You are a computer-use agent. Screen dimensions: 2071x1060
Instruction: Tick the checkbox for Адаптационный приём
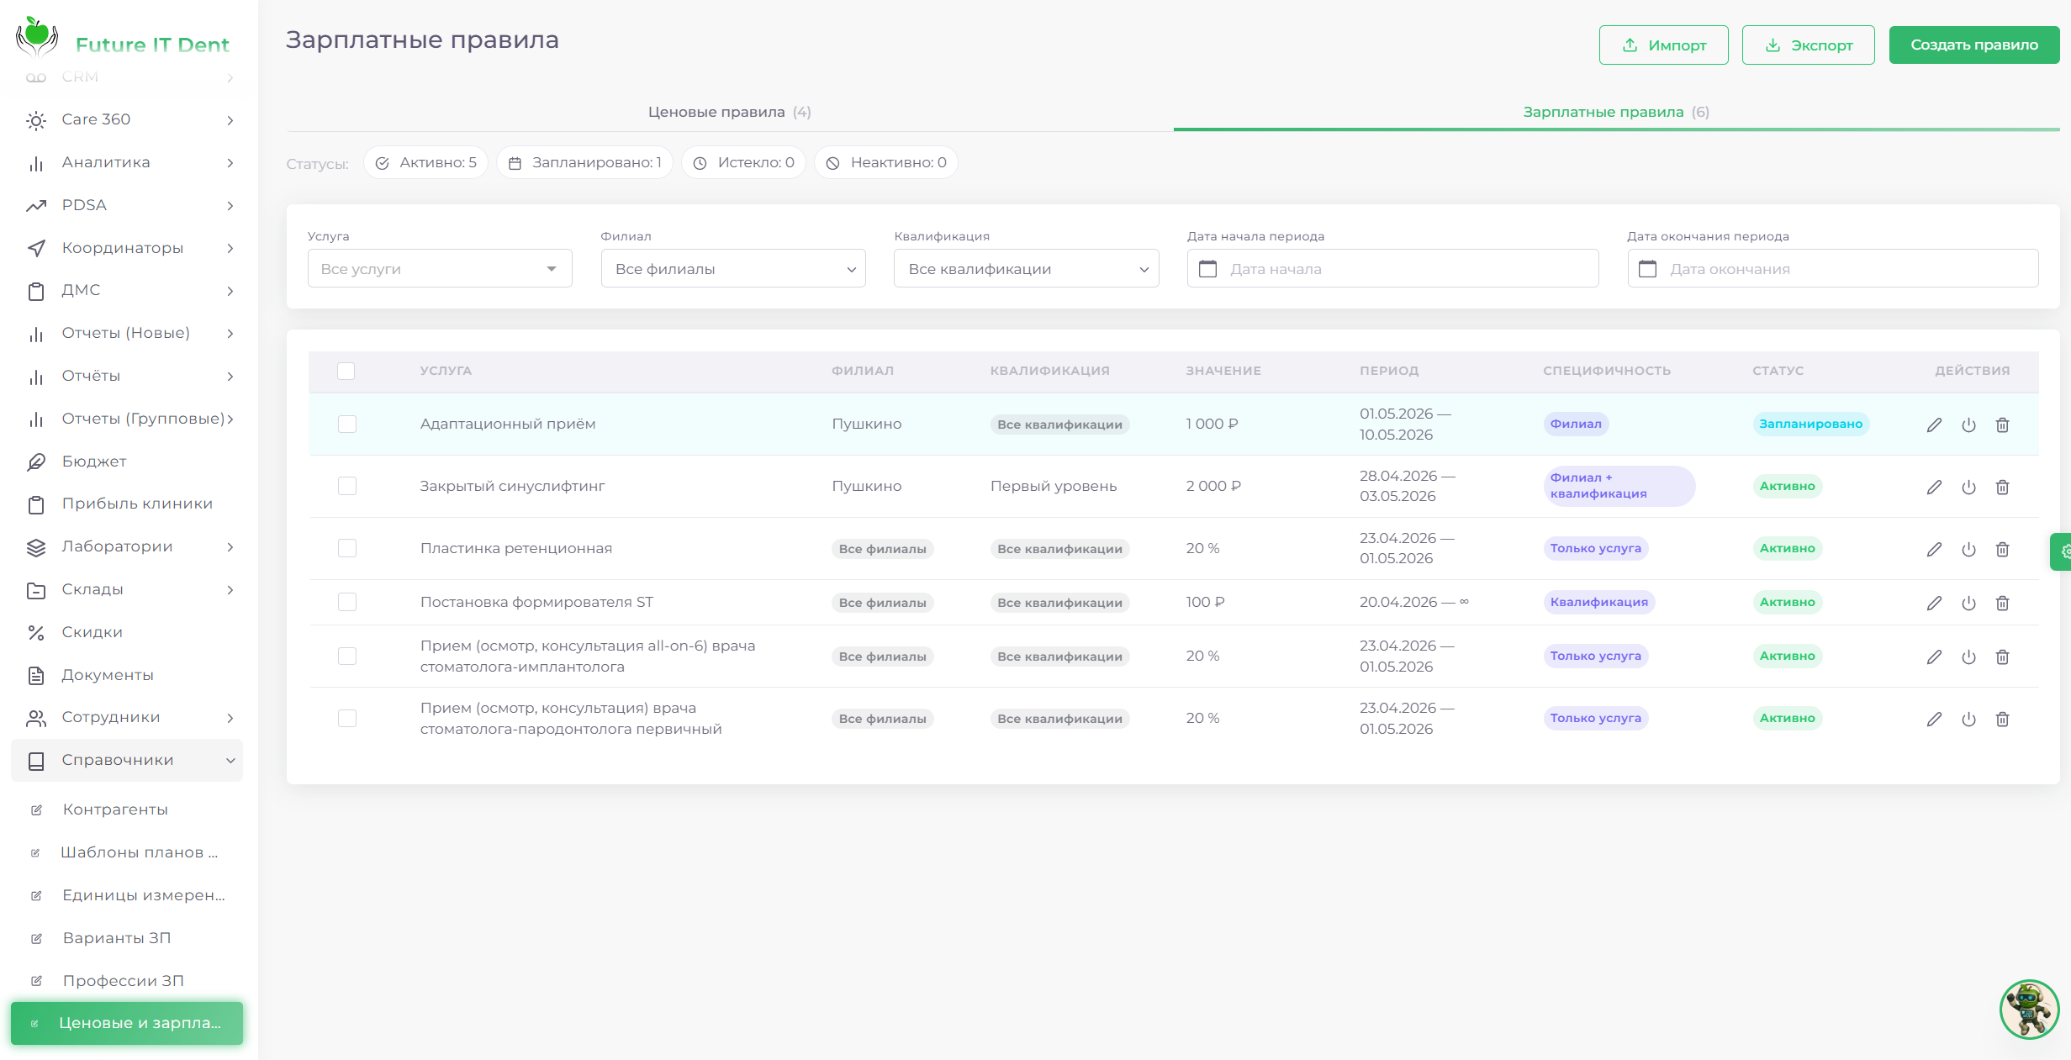point(347,424)
